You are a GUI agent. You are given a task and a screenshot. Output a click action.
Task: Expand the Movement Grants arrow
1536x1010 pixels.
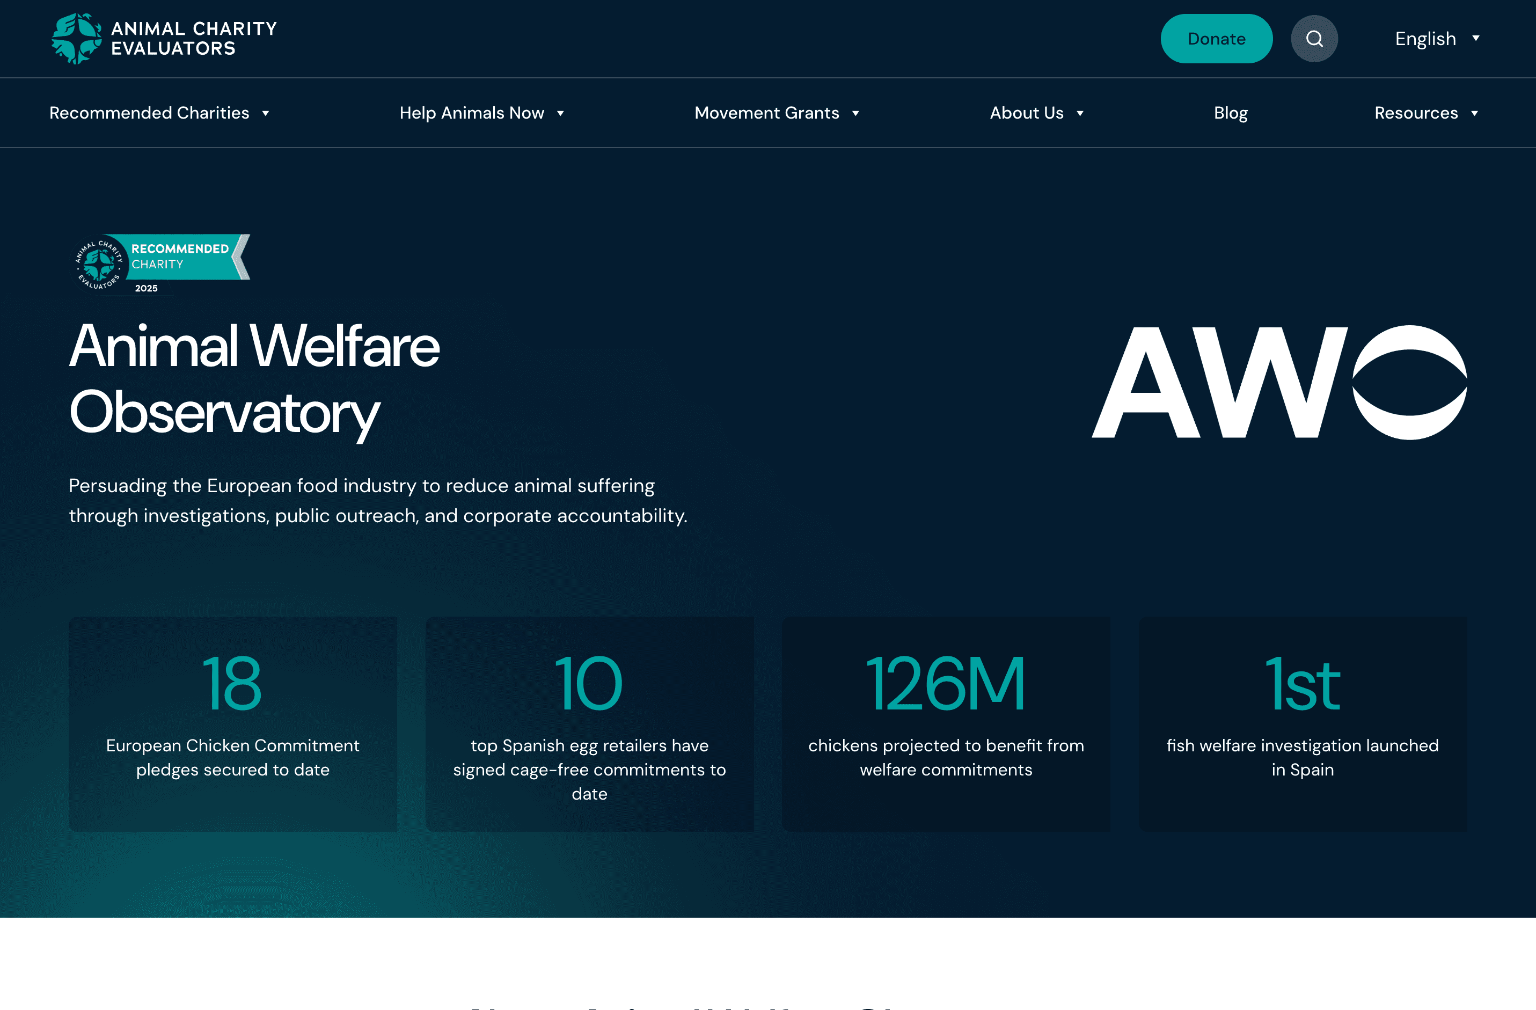[x=855, y=114]
